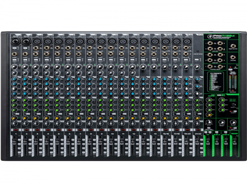The width and height of the screenshot is (247, 185).
Task: Click the combo XLR input jack on channel 1
Action: pos(16,41)
